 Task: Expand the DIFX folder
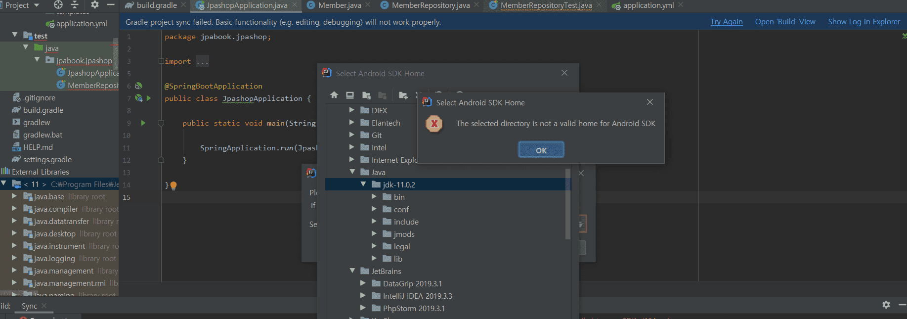click(x=351, y=110)
